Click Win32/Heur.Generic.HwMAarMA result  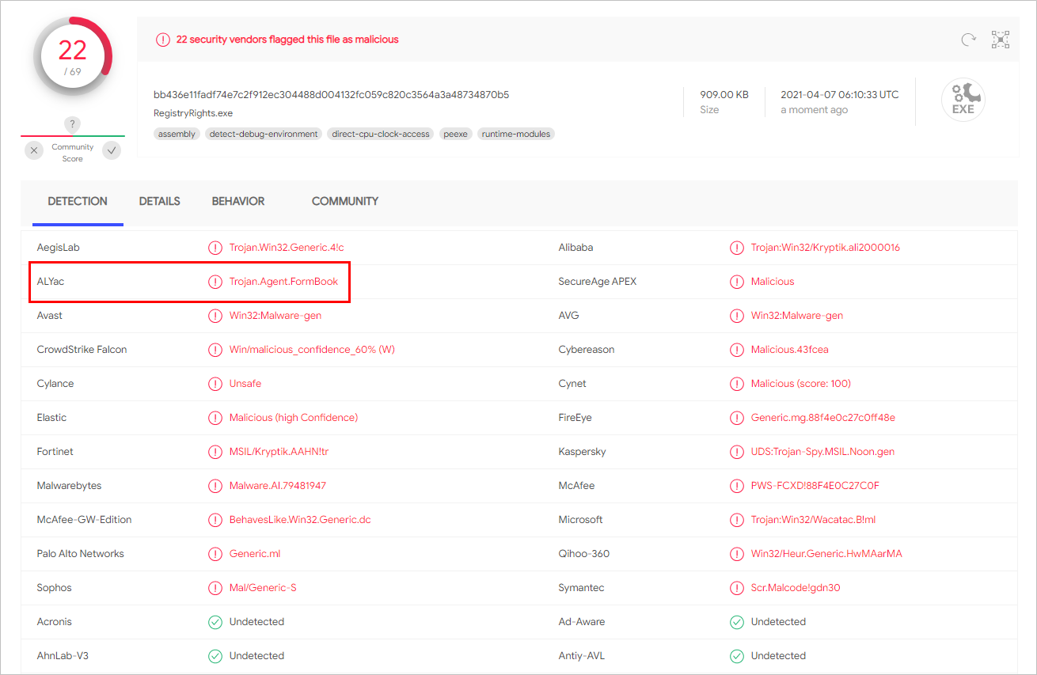tap(826, 554)
